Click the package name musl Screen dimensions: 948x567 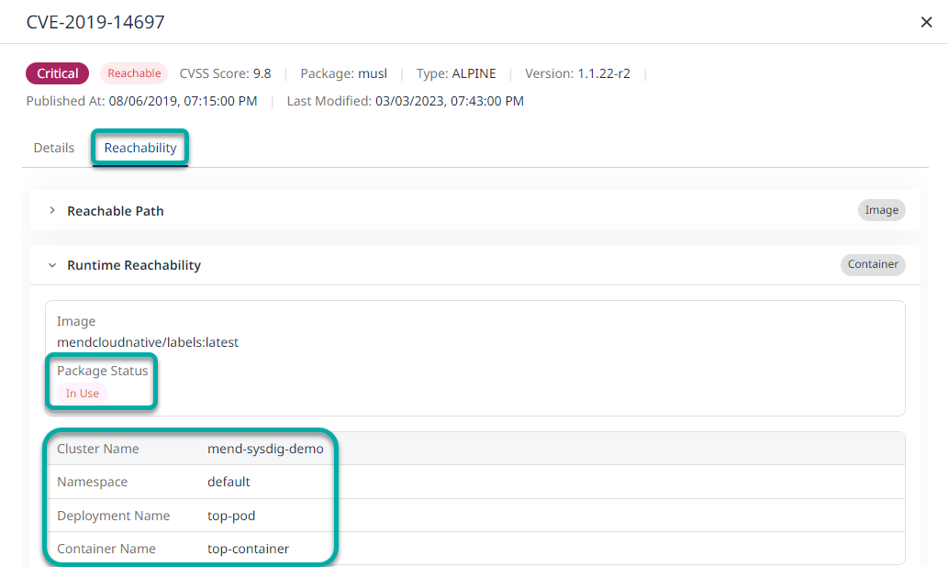[373, 73]
